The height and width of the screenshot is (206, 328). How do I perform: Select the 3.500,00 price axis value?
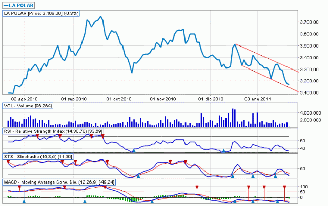[309, 45]
